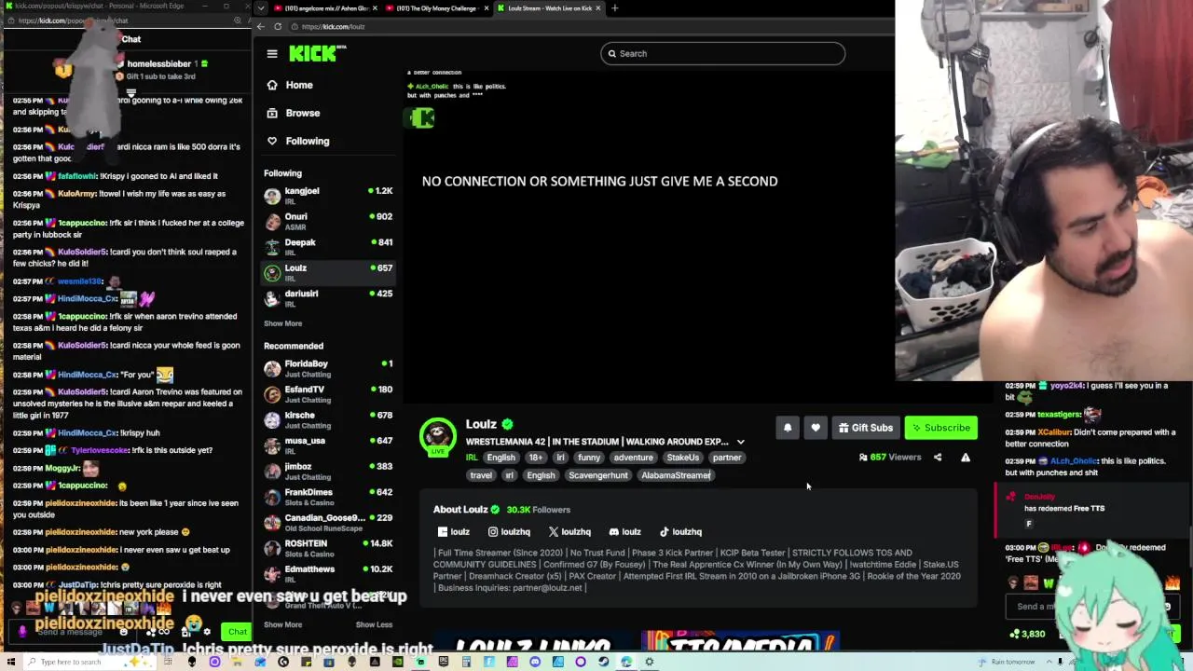Viewport: 1193px width, 671px height.
Task: Click the green Chat send button
Action: coord(238,632)
